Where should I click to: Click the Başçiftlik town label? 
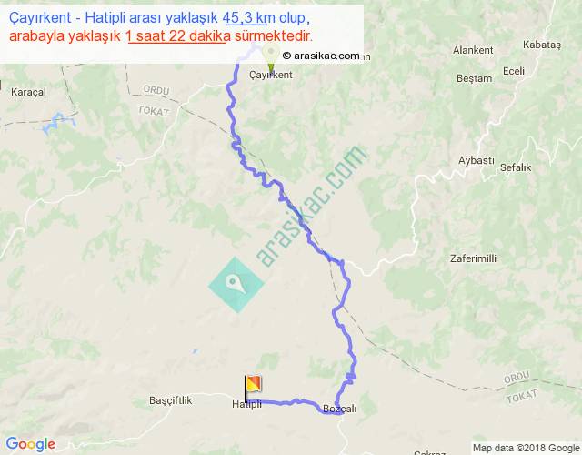click(x=171, y=400)
